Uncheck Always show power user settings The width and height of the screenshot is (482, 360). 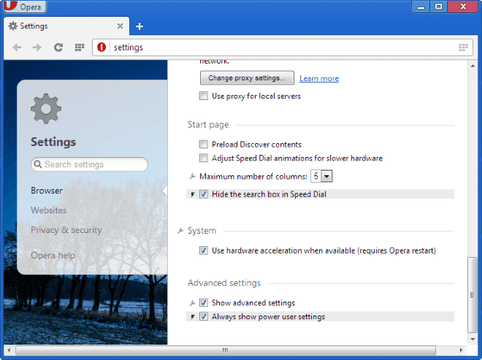tap(204, 316)
